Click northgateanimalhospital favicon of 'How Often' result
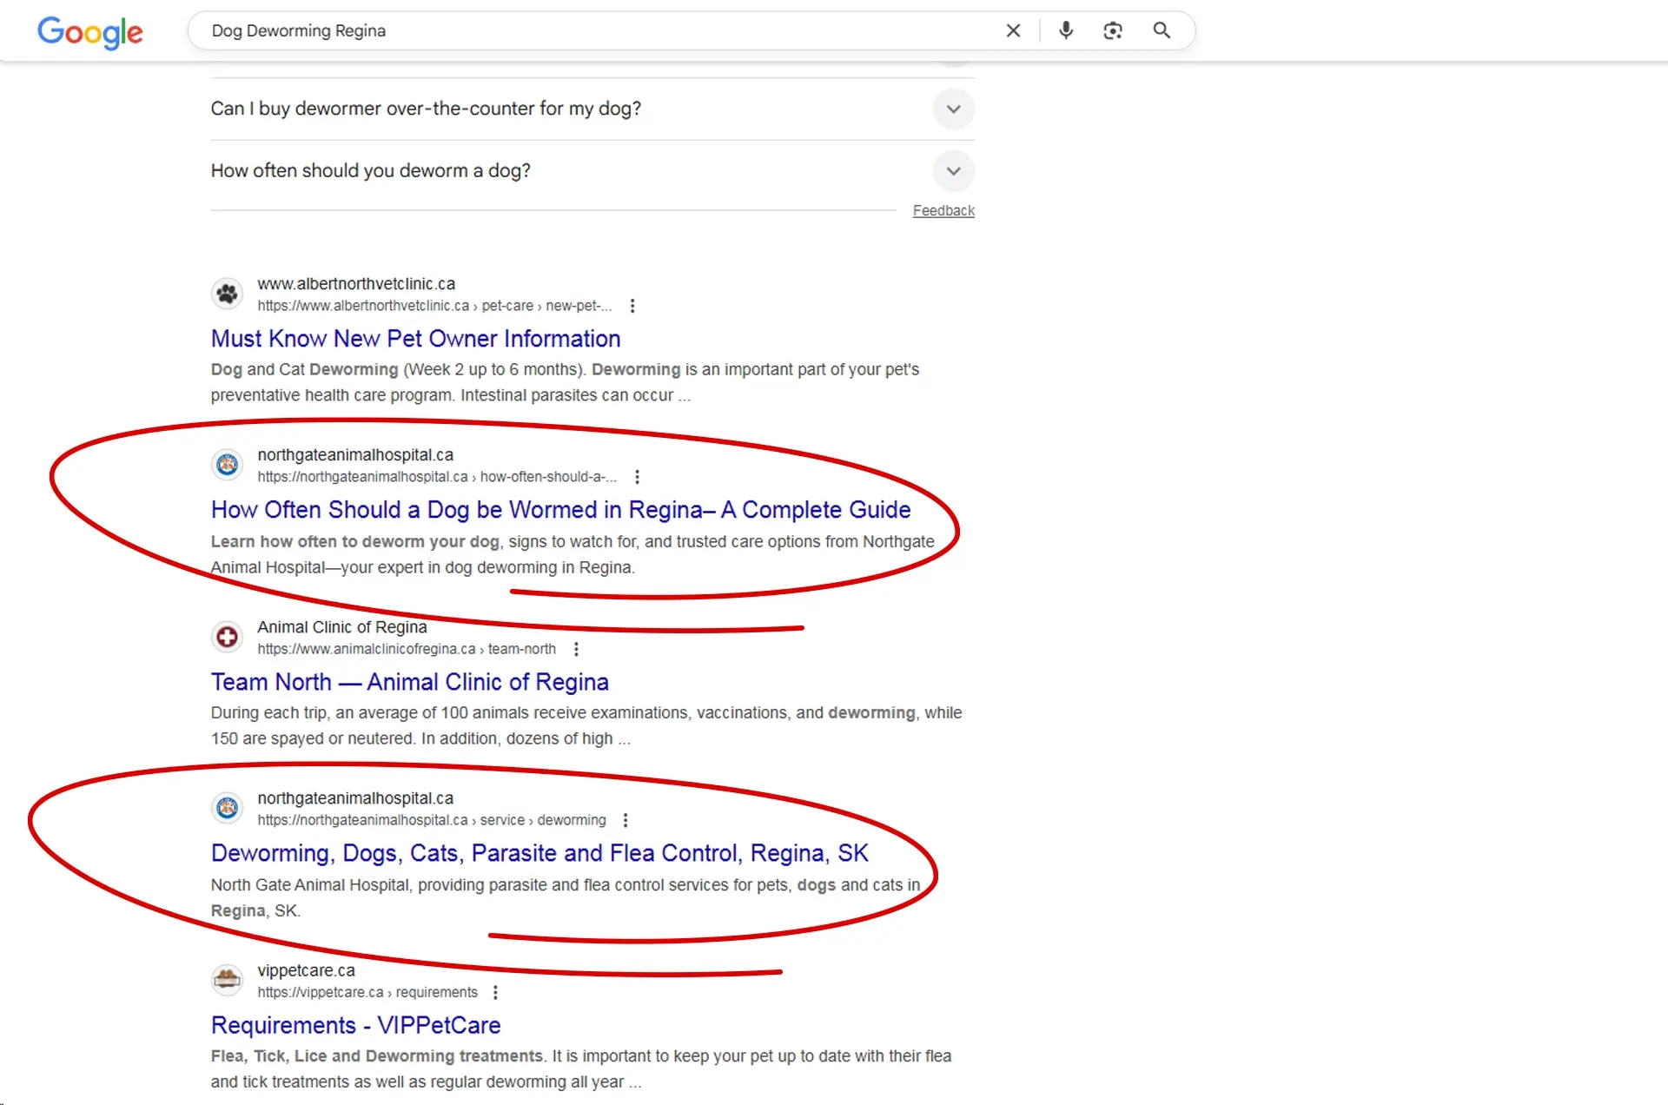Viewport: 1668px width, 1105px height. (228, 465)
